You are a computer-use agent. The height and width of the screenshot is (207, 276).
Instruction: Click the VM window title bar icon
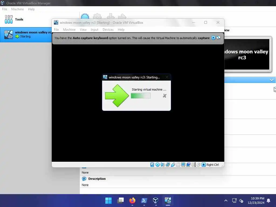tap(56, 22)
